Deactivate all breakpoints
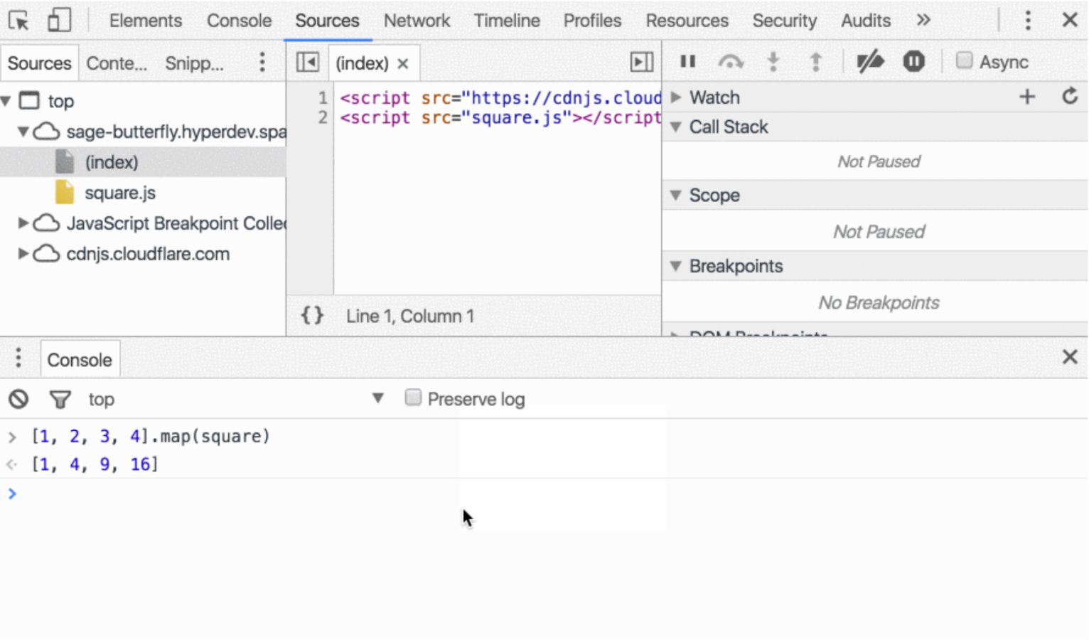This screenshot has height=640, width=1089. pyautogui.click(x=870, y=62)
